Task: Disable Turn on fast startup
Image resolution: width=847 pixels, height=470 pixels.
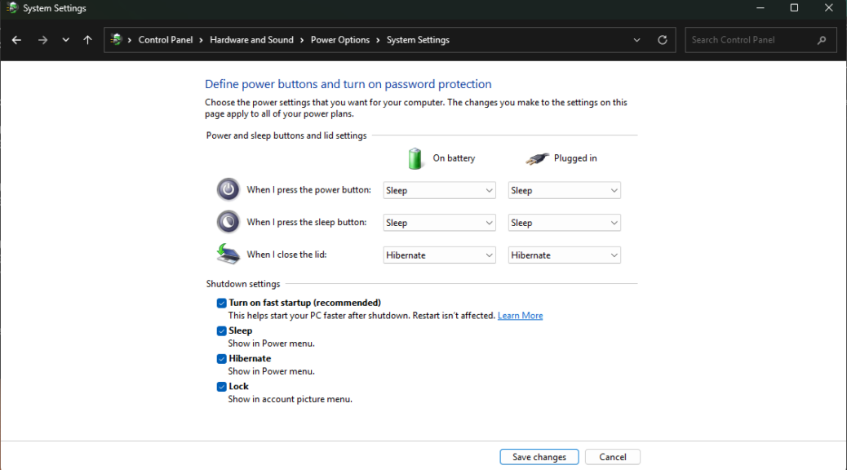Action: (221, 302)
